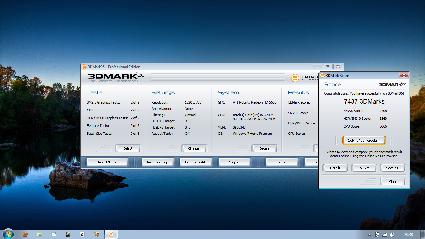The height and width of the screenshot is (239, 425).
Task: Click the 'Score' heading in dialog
Action: point(333,84)
